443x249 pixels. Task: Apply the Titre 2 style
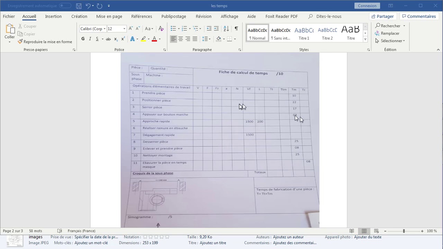(327, 33)
